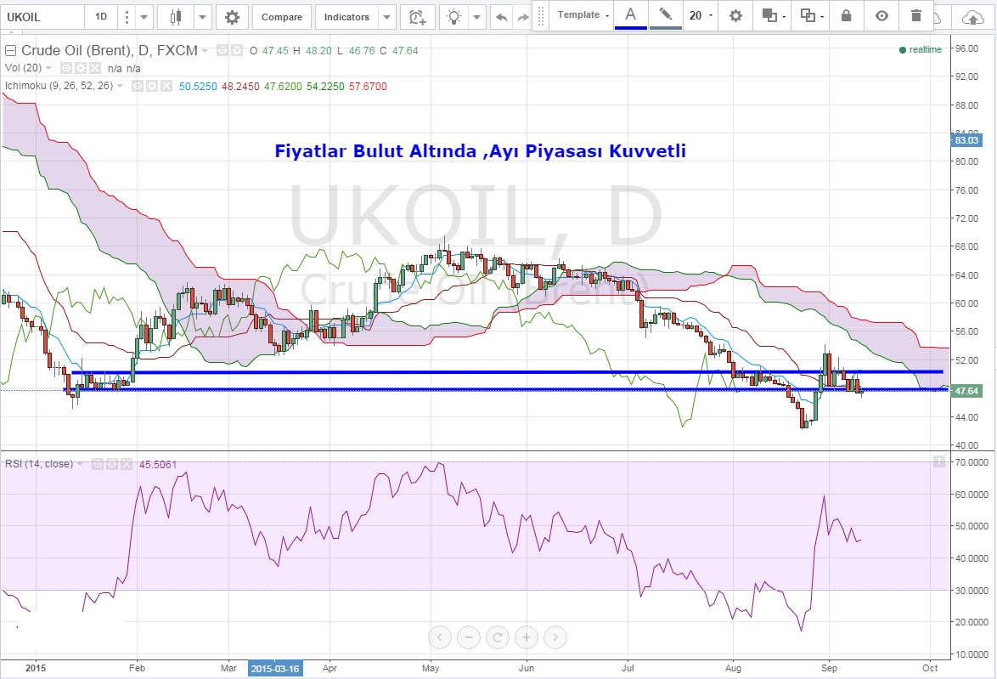The width and height of the screenshot is (997, 679).
Task: Undo the last chart action
Action: pos(502,17)
